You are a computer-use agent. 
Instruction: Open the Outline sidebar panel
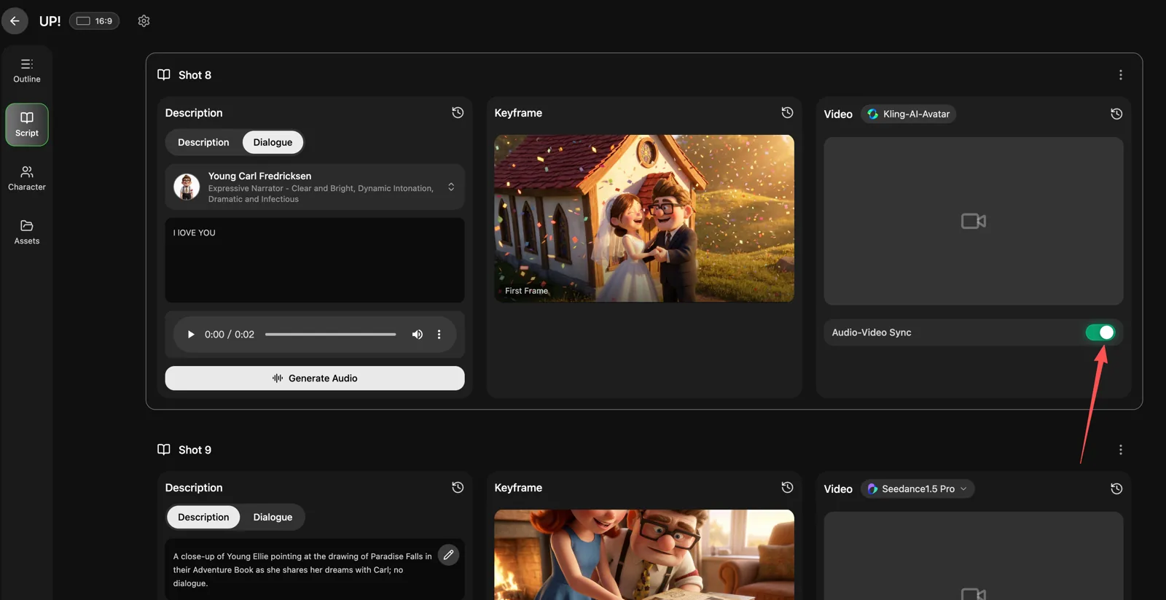click(27, 70)
